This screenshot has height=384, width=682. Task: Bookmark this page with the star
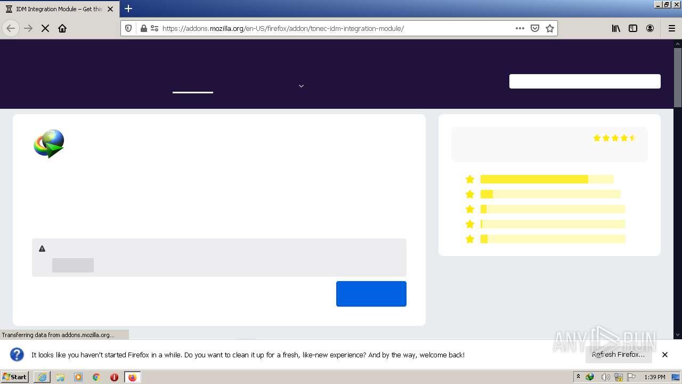tap(550, 28)
